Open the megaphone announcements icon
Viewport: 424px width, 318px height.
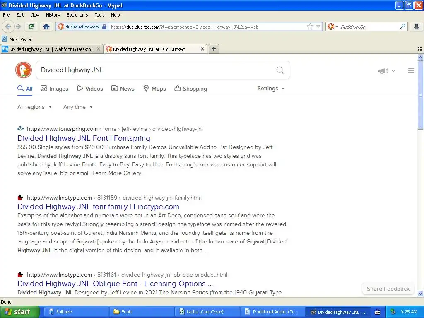tap(383, 71)
